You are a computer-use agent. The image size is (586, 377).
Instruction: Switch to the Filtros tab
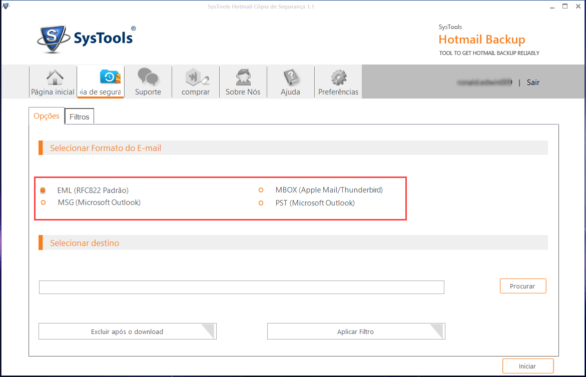[x=79, y=117]
